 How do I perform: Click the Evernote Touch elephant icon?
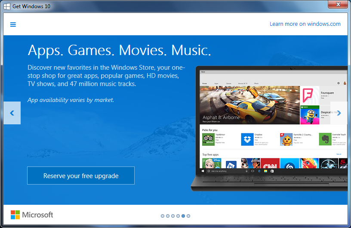[325, 139]
